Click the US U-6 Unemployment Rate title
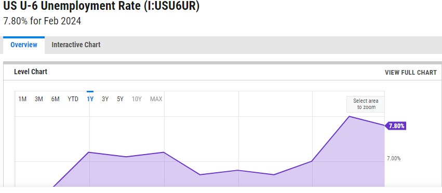Image resolution: width=442 pixels, height=193 pixels. point(101,6)
